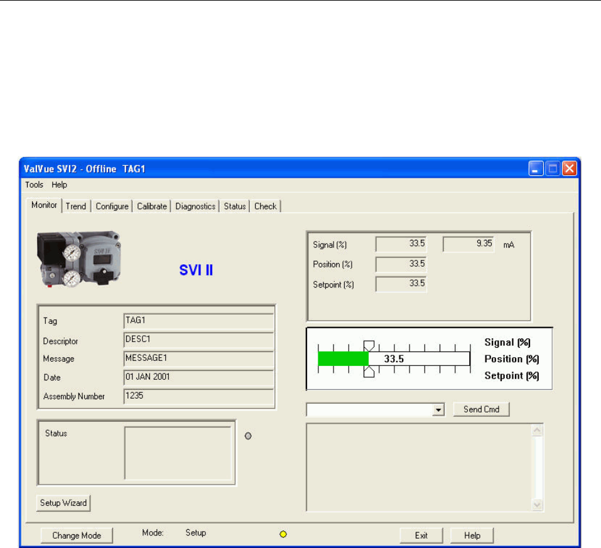Click the output area scroll down arrow

point(538,505)
